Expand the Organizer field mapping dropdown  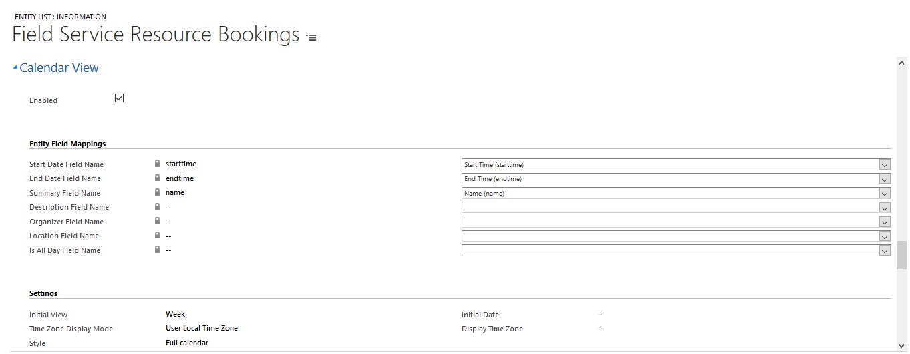[676, 222]
